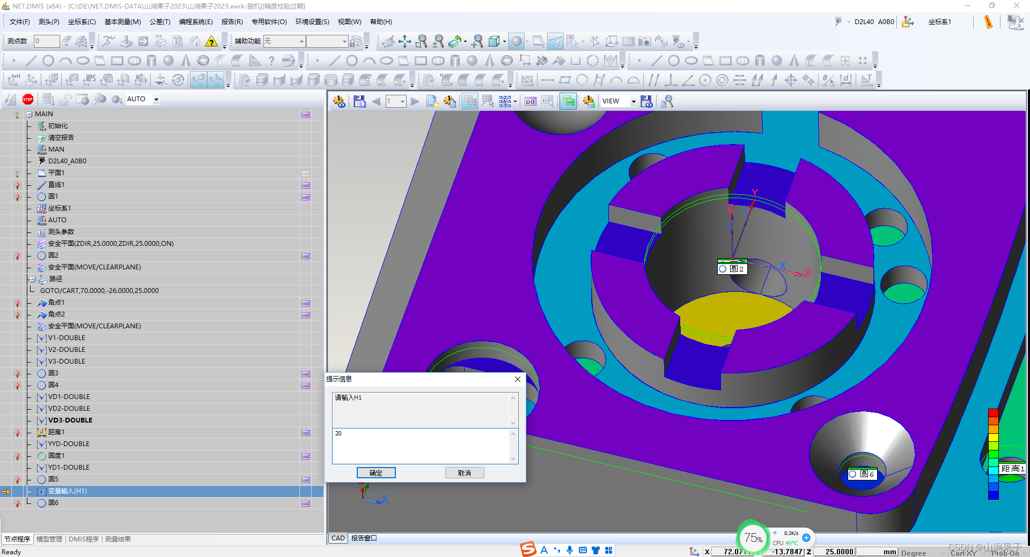Click the 确定 button in dialog
1030x557 pixels.
click(x=376, y=473)
